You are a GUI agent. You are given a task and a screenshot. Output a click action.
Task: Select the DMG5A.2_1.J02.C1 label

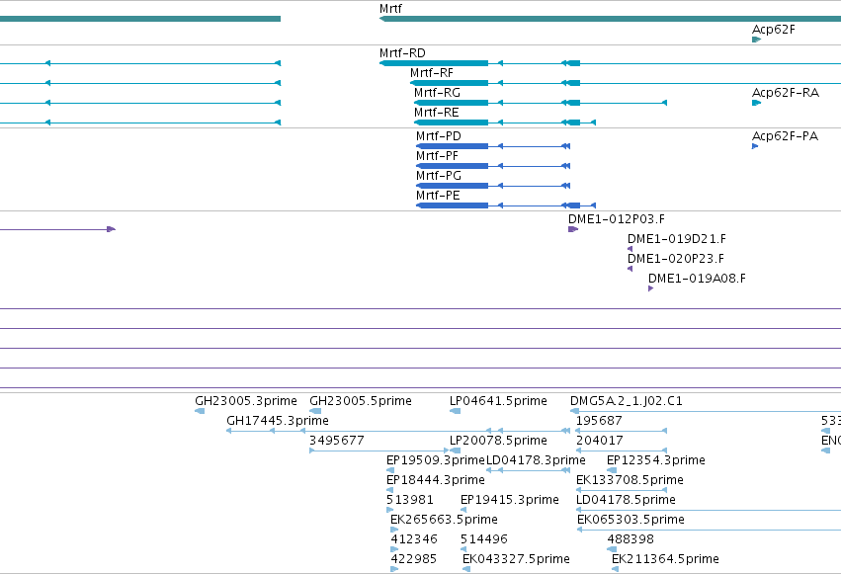pyautogui.click(x=627, y=401)
